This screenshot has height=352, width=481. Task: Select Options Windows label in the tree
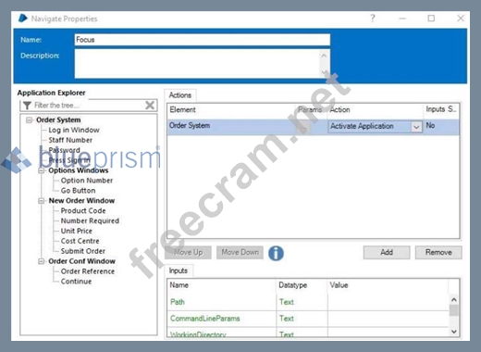(x=79, y=170)
